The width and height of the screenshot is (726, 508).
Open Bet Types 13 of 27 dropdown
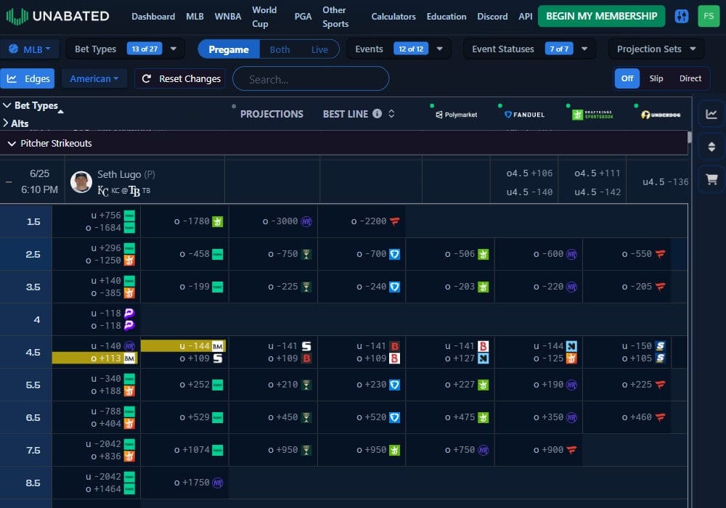[126, 49]
